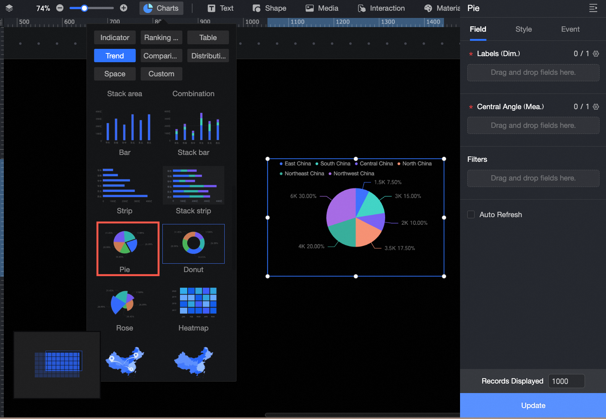This screenshot has width=606, height=419.
Task: Select the Distribution chart category button
Action: [208, 56]
